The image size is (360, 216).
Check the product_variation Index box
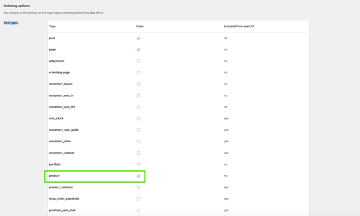tap(138, 188)
